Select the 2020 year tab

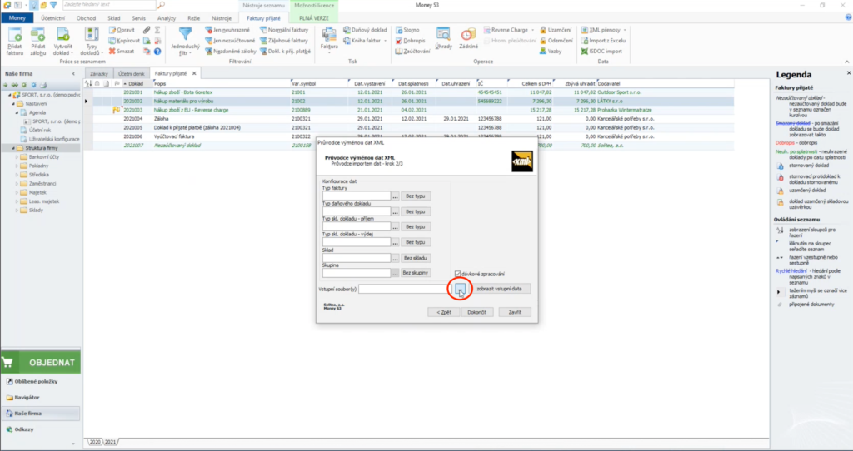(x=95, y=442)
